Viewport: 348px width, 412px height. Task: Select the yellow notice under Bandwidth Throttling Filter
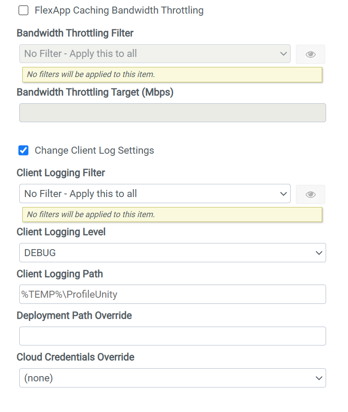(172, 74)
